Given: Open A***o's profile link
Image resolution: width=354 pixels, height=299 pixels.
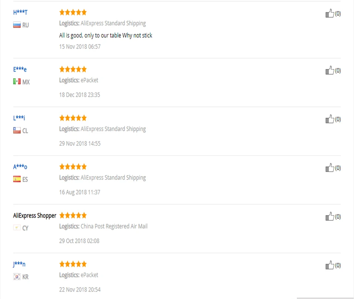Looking at the screenshot, I should click(20, 166).
